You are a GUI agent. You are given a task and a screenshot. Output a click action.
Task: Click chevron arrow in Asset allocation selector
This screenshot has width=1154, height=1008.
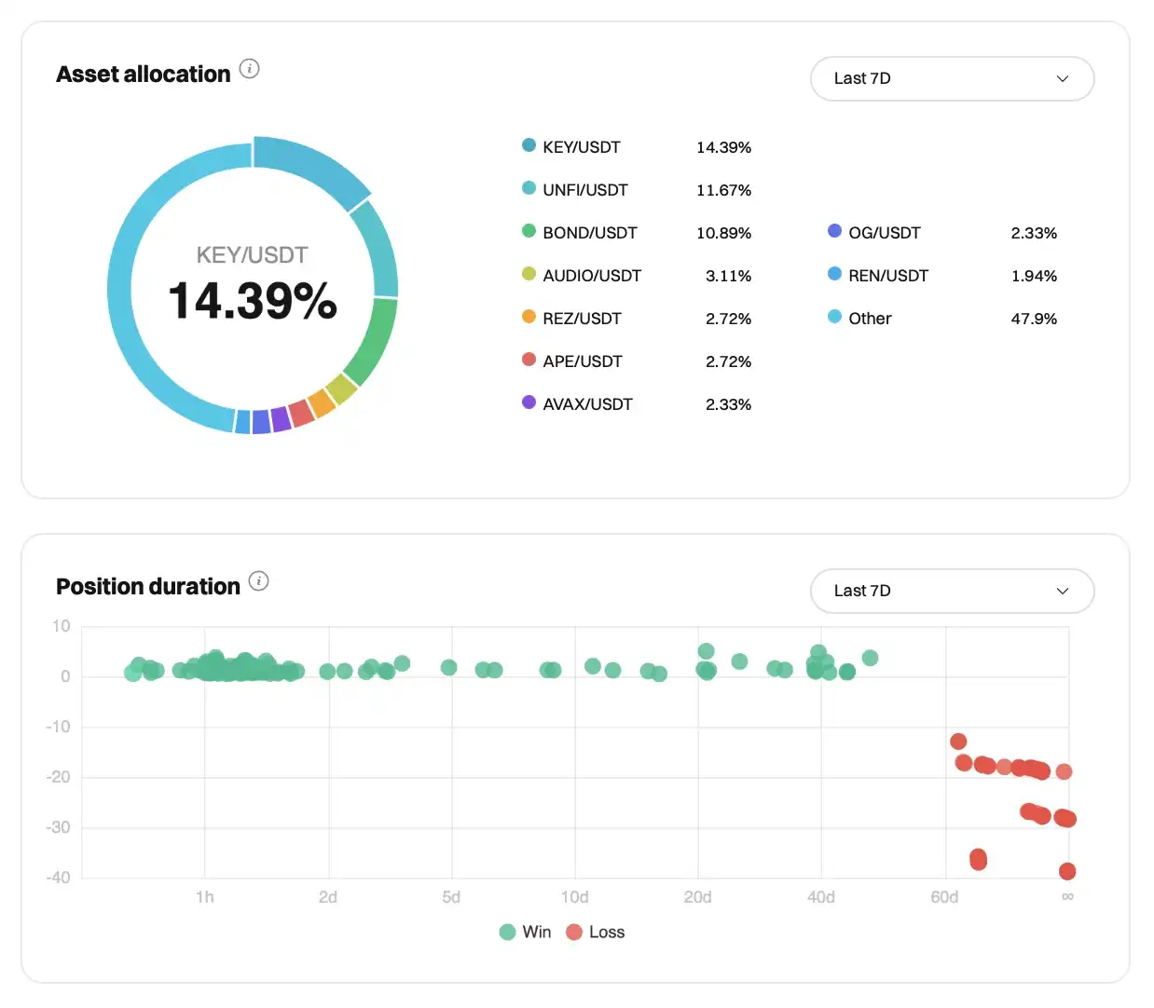click(x=1062, y=79)
